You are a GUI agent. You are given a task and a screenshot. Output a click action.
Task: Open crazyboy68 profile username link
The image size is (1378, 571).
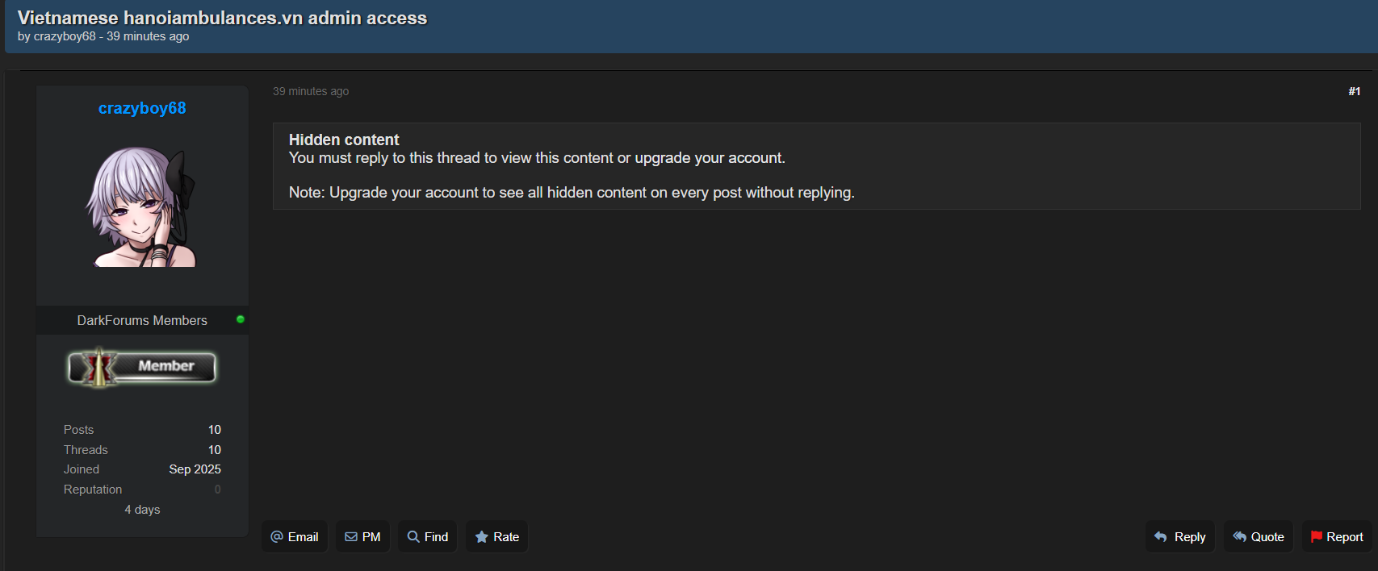tap(142, 108)
